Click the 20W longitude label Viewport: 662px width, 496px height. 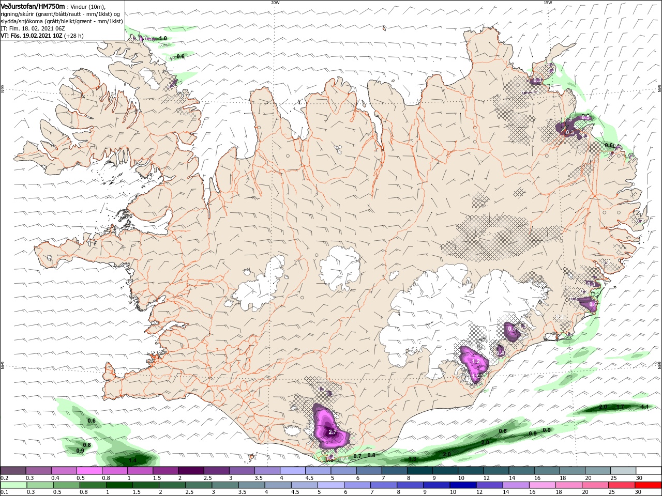(275, 3)
